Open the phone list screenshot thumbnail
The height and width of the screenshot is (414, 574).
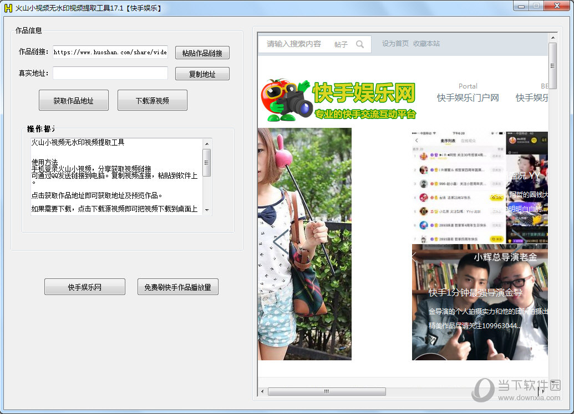coord(459,187)
